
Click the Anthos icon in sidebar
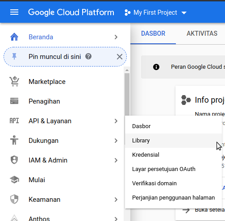click(14, 218)
